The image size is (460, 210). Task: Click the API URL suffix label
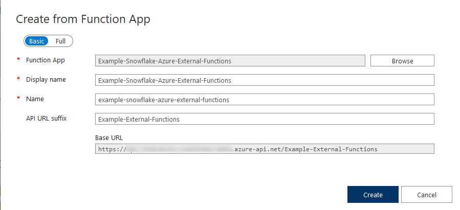click(47, 119)
